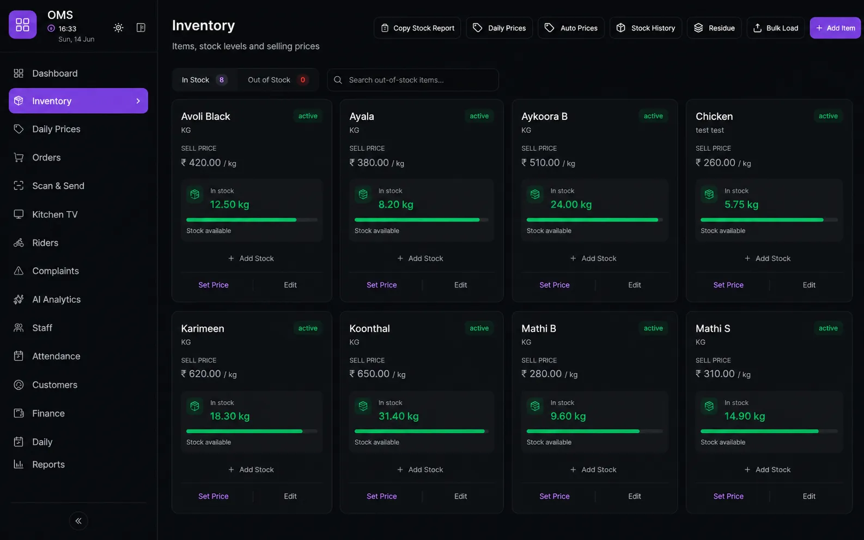Toggle light/dark theme sun icon
The height and width of the screenshot is (540, 864).
coord(118,28)
